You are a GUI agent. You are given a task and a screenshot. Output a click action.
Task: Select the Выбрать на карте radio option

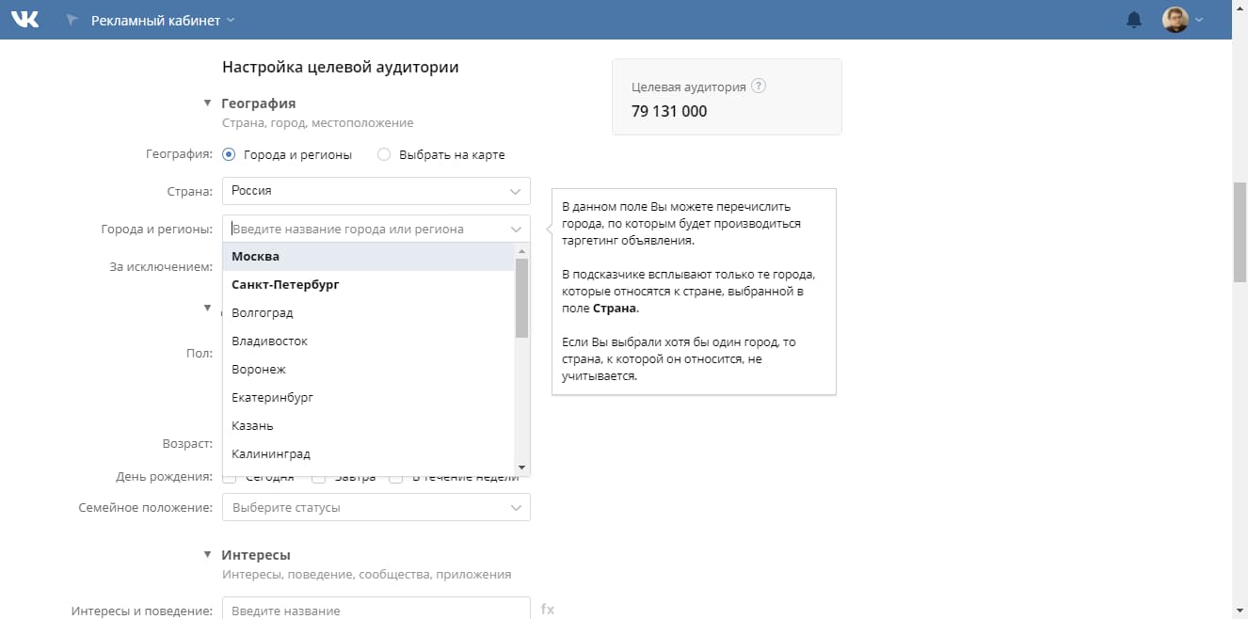[384, 154]
